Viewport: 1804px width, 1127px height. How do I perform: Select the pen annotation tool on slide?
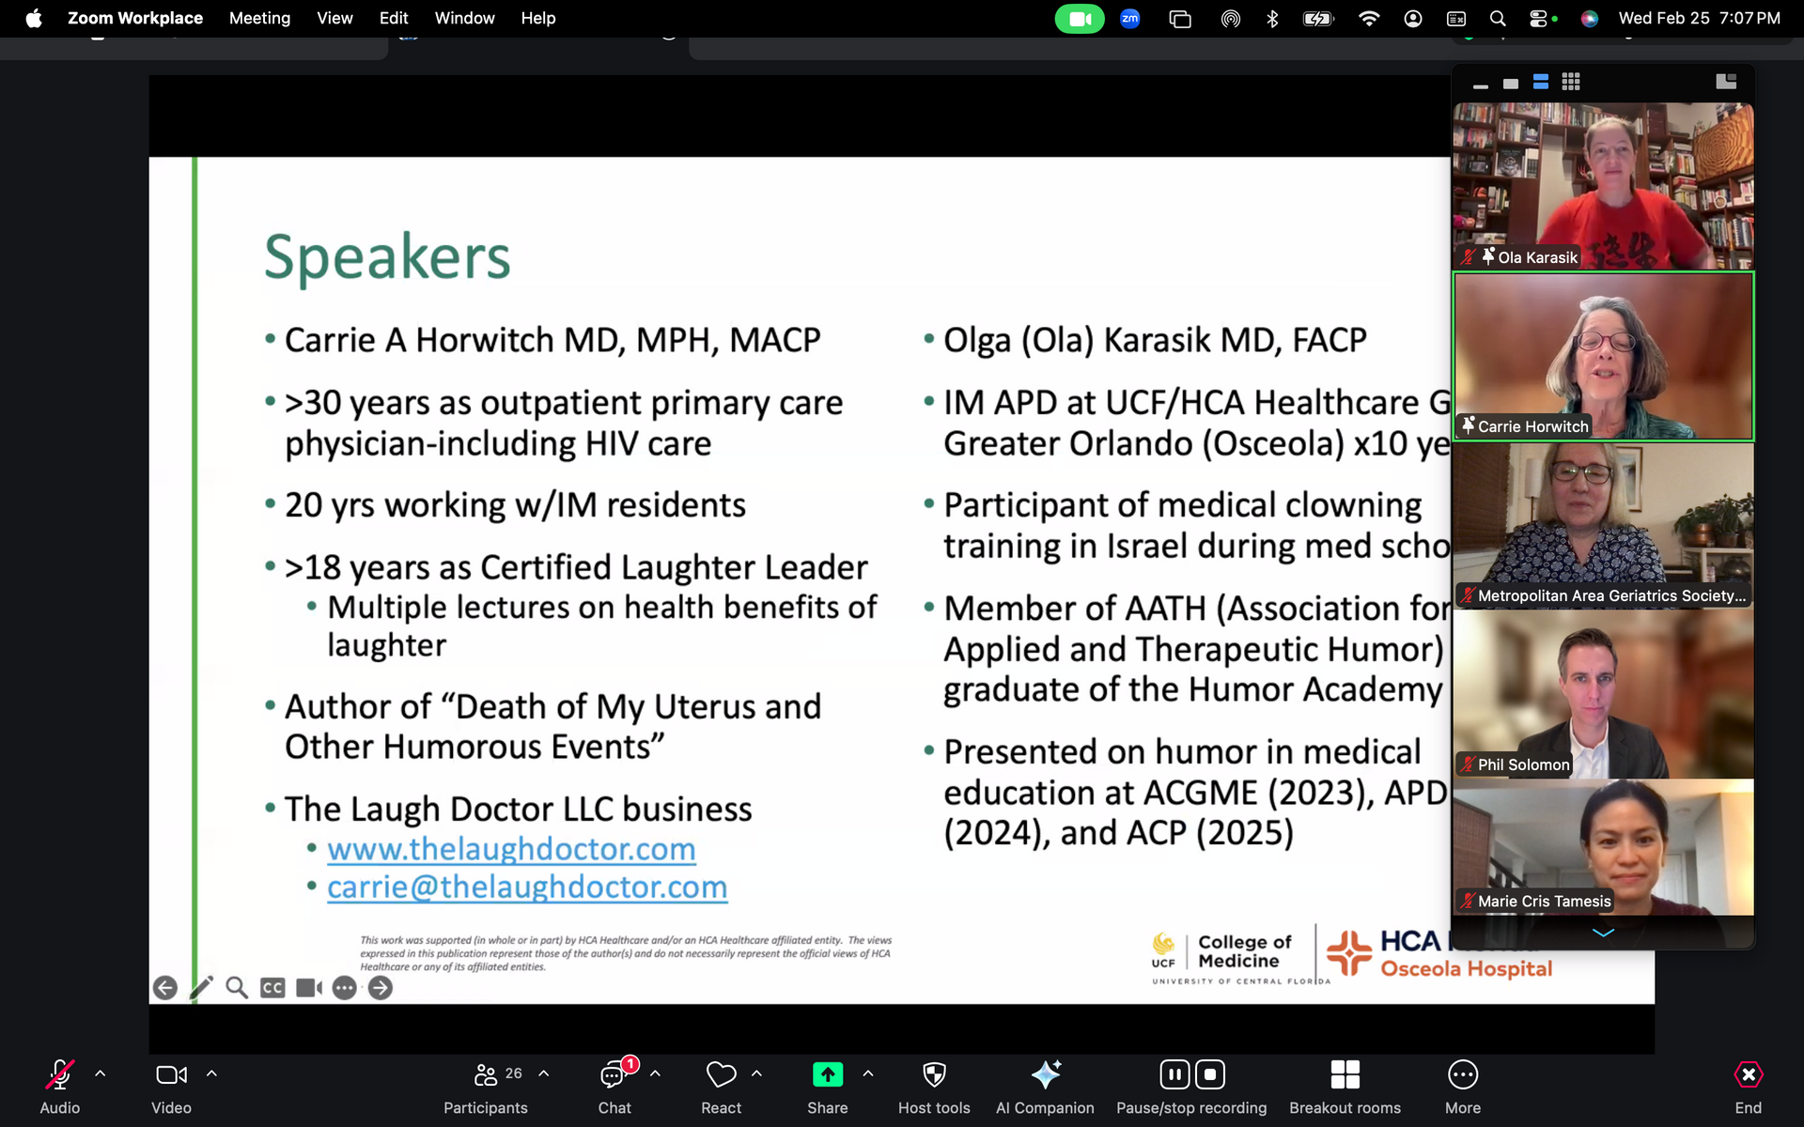(201, 988)
